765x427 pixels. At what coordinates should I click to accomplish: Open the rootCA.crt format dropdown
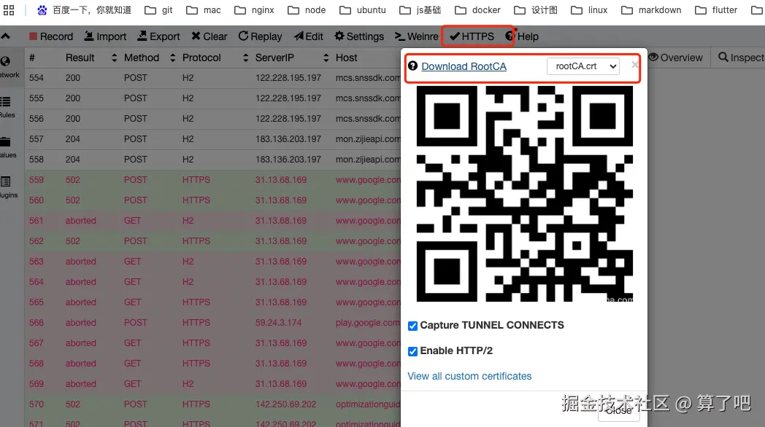click(x=583, y=66)
